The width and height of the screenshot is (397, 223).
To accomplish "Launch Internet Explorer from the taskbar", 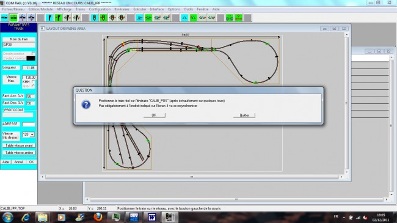I will click(x=26, y=217).
